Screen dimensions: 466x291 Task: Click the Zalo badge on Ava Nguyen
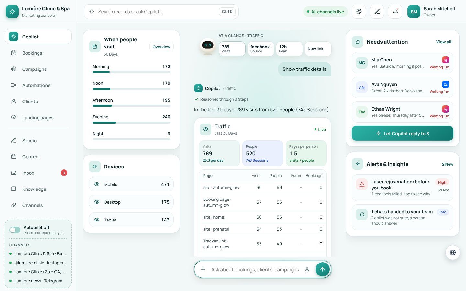(446, 84)
